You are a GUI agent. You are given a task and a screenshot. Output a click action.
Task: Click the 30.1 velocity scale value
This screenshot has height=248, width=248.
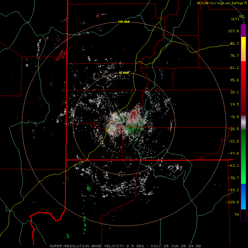pyautogui.click(x=234, y=92)
